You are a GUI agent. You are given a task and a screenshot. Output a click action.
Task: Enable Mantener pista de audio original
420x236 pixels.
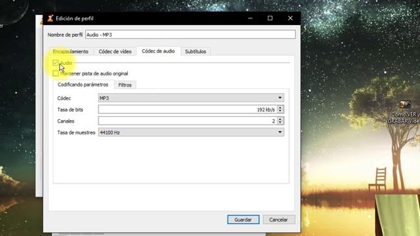pos(55,73)
